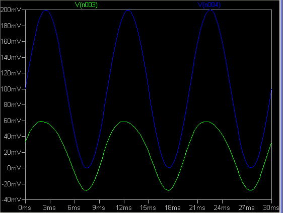The width and height of the screenshot is (283, 213).
Task: Click the 0ms horizontal axis label
Action: coord(25,207)
